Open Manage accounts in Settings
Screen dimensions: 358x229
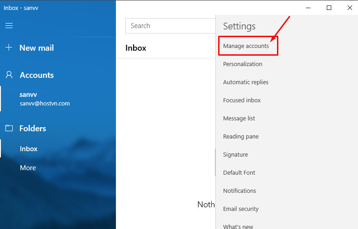coord(246,46)
